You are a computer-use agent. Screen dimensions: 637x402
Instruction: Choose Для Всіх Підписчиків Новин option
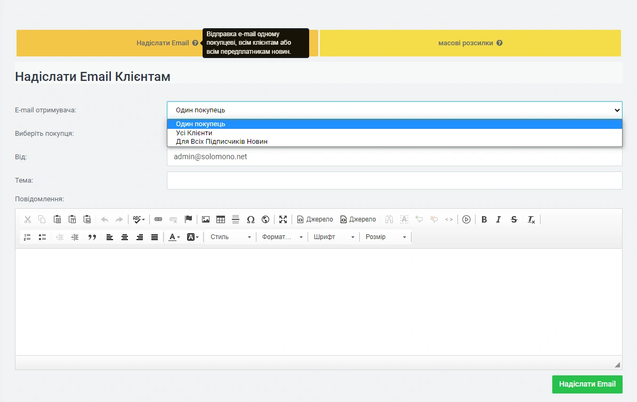222,142
